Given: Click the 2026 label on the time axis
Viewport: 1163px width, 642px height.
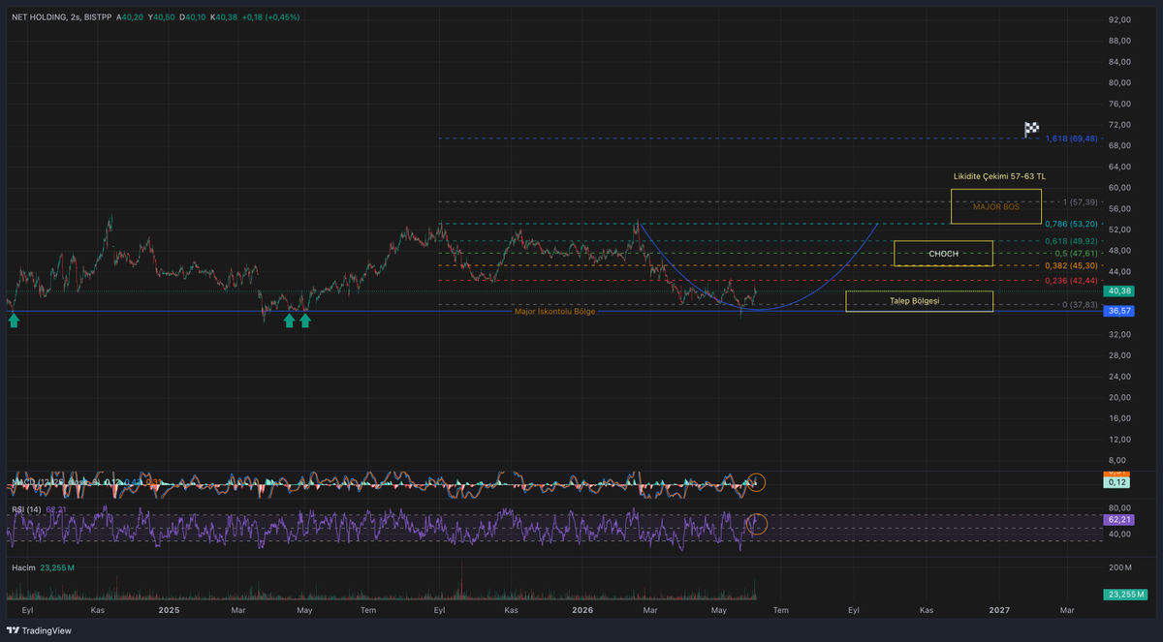Looking at the screenshot, I should 582,611.
